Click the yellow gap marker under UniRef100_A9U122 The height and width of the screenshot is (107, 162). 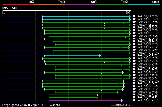click(x=101, y=90)
